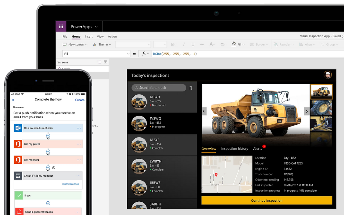Screen dimensions: 344x215
Task: Open the font family combo box
Action: click(x=133, y=44)
